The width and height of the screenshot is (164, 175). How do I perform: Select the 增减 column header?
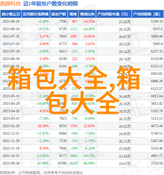73,14
